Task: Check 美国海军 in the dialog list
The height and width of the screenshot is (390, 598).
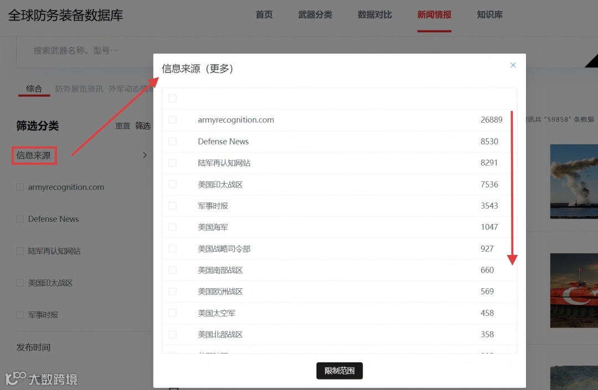Action: [x=172, y=227]
